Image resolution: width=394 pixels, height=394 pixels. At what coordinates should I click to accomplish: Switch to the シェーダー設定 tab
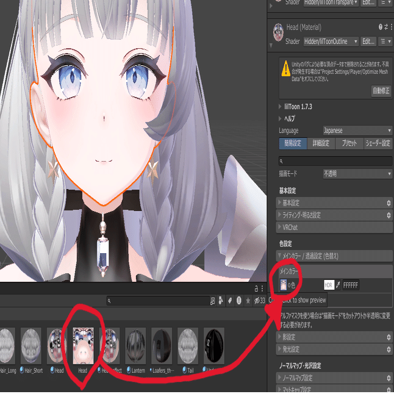[378, 143]
